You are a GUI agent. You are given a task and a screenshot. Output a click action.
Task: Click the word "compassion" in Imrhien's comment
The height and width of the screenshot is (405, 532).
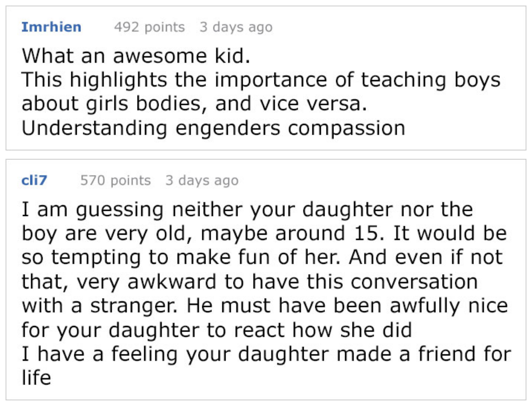pyautogui.click(x=346, y=128)
